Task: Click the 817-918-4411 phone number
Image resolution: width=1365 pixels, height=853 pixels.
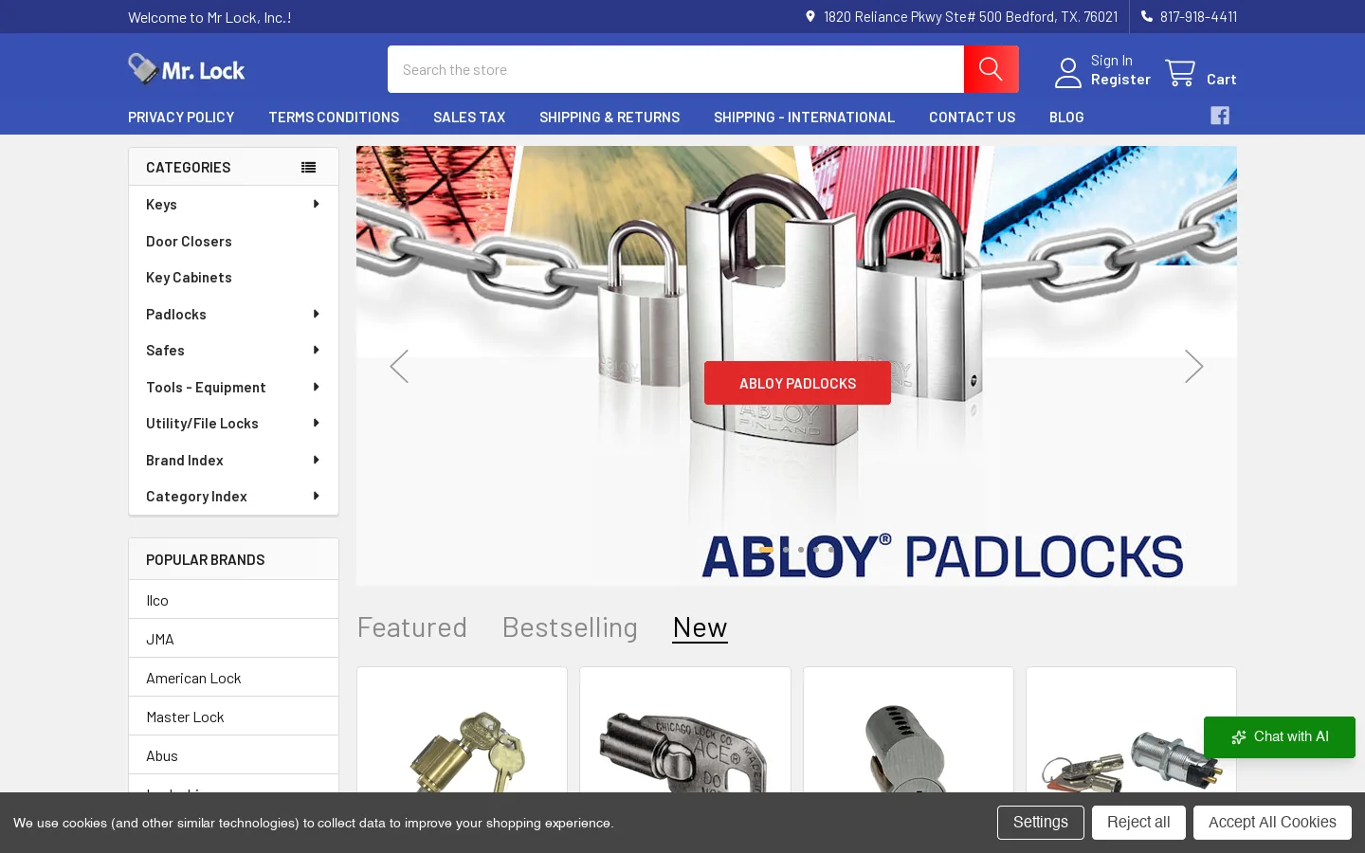Action: (x=1198, y=16)
